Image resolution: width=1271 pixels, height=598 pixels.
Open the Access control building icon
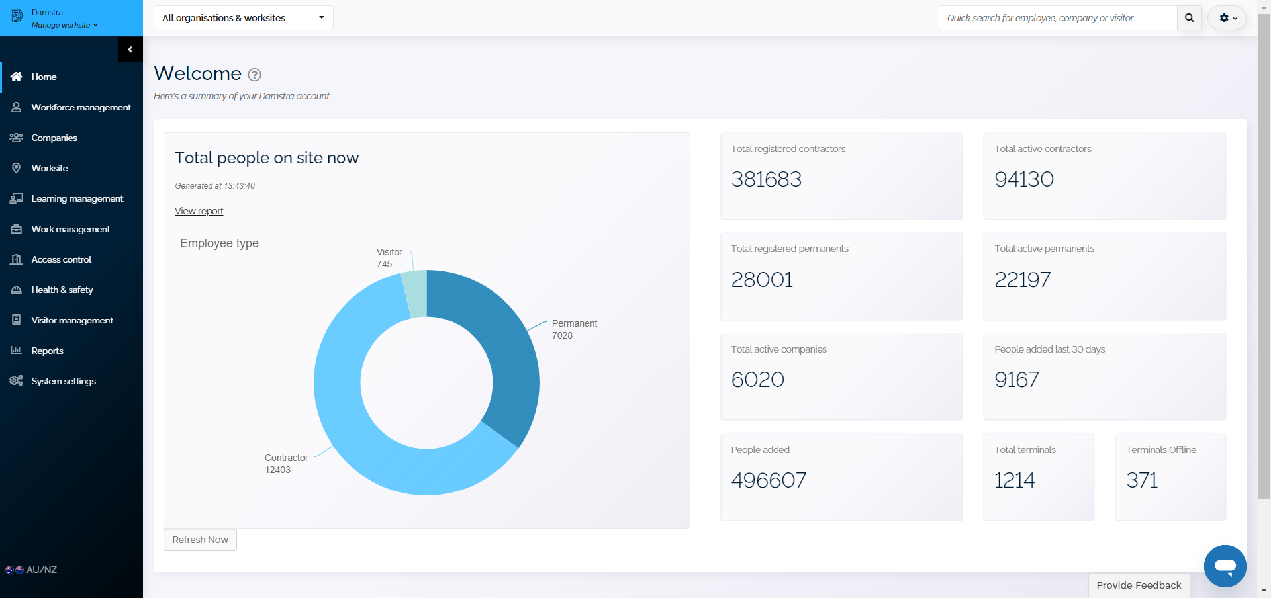coord(17,259)
